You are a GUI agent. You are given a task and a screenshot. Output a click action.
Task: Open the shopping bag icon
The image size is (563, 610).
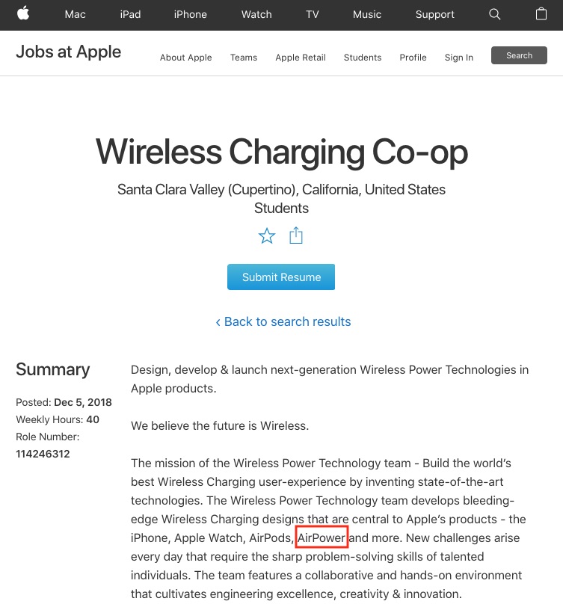click(541, 14)
